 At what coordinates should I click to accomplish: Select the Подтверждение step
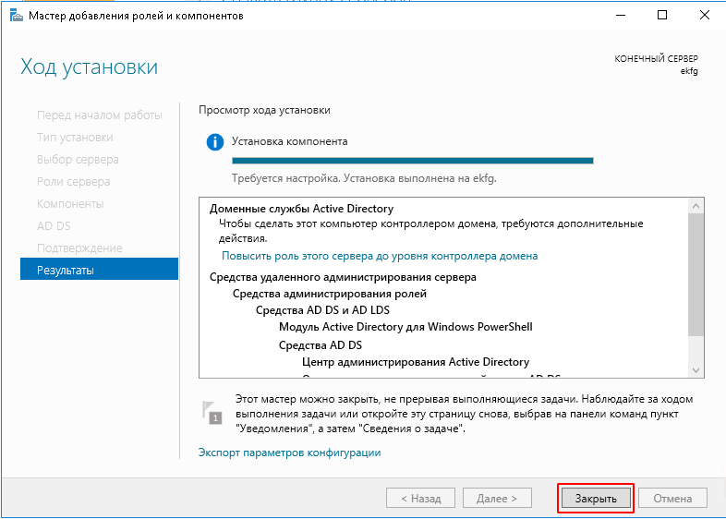point(79,248)
